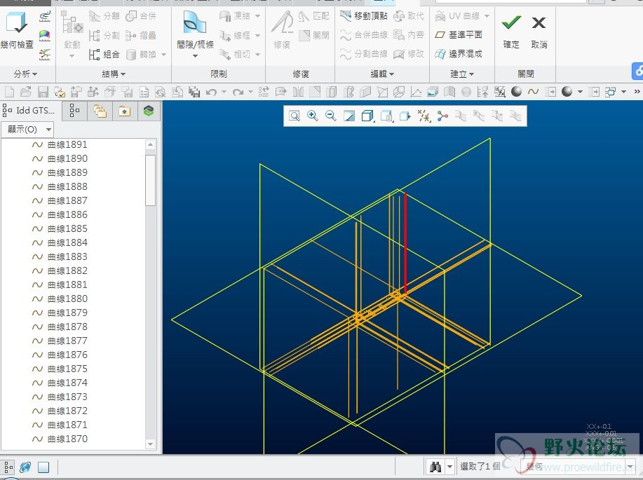The image size is (643, 480).
Task: Click the globe browser icon at bottom left
Action: pos(25,467)
